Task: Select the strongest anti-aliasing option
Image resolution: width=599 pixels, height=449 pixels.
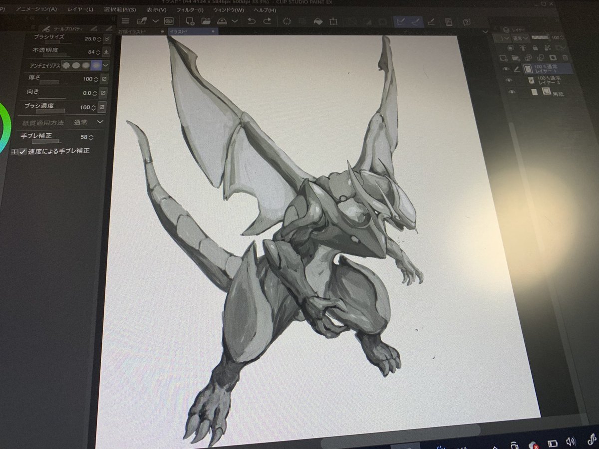Action: pos(96,65)
